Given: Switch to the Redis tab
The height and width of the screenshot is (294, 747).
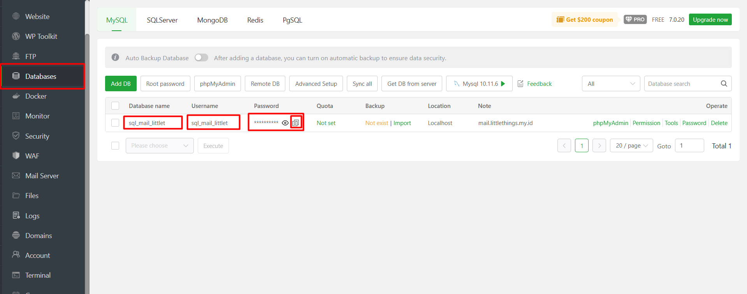Looking at the screenshot, I should (255, 20).
